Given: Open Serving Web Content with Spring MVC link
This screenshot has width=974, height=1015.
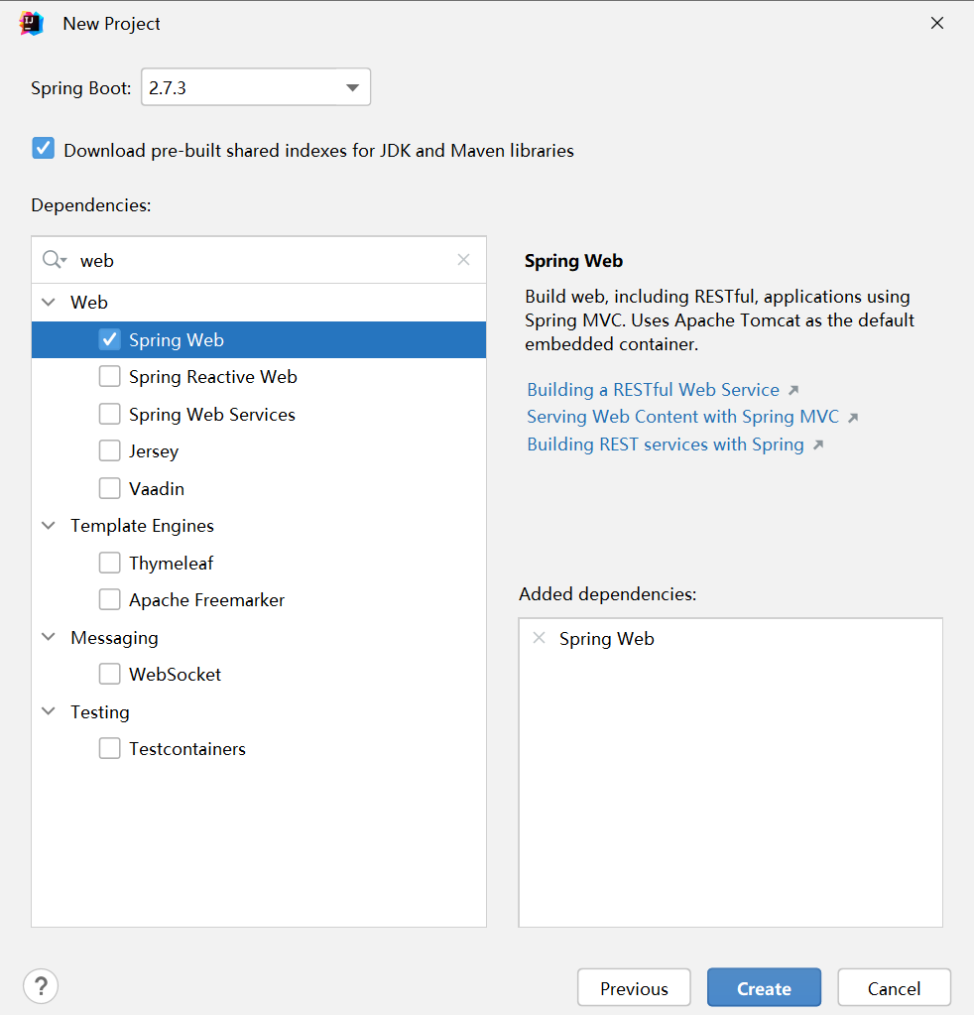Looking at the screenshot, I should pos(682,417).
